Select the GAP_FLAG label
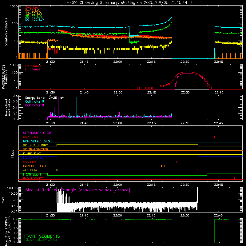This screenshot has width=246, height=246. tap(30, 137)
